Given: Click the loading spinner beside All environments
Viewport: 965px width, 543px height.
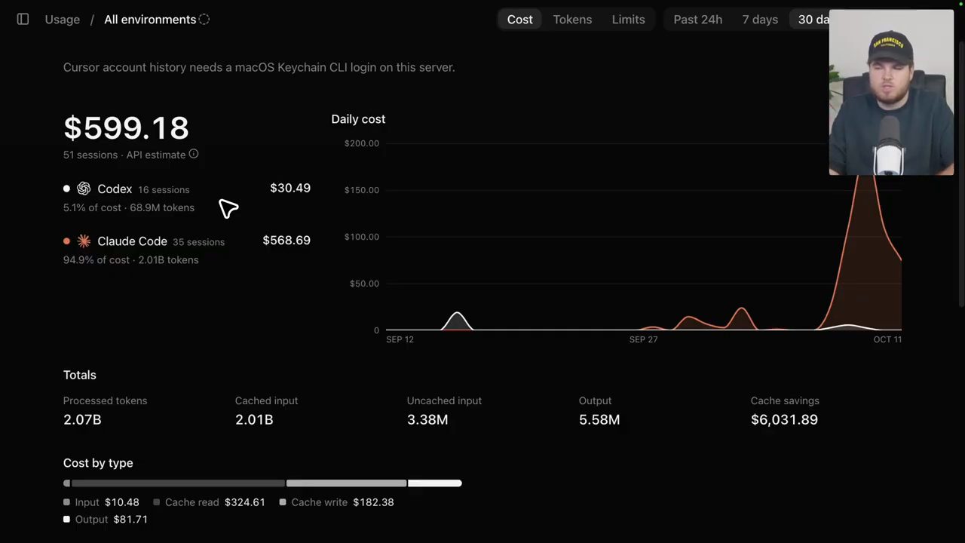Looking at the screenshot, I should [x=204, y=20].
